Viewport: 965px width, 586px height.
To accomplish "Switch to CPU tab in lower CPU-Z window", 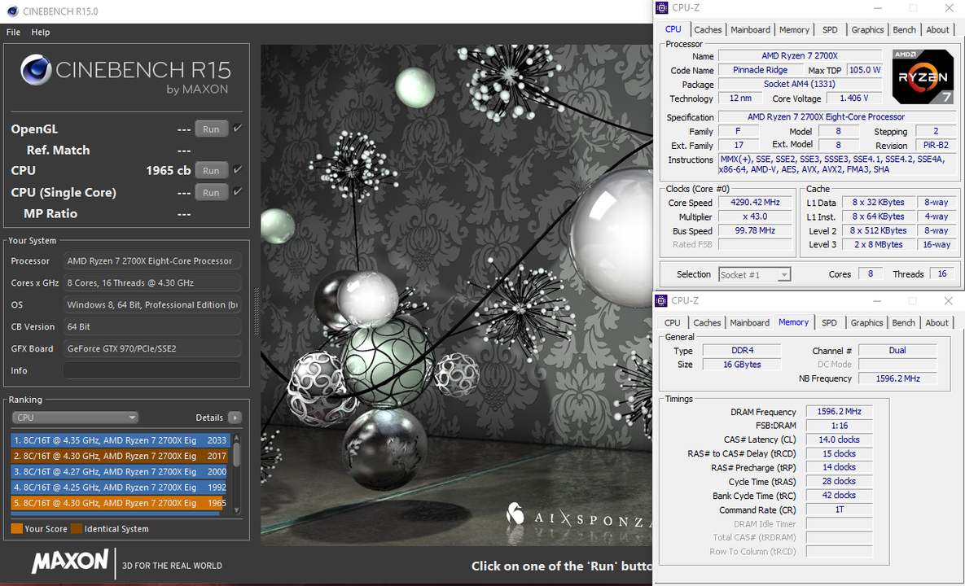I will tap(672, 323).
